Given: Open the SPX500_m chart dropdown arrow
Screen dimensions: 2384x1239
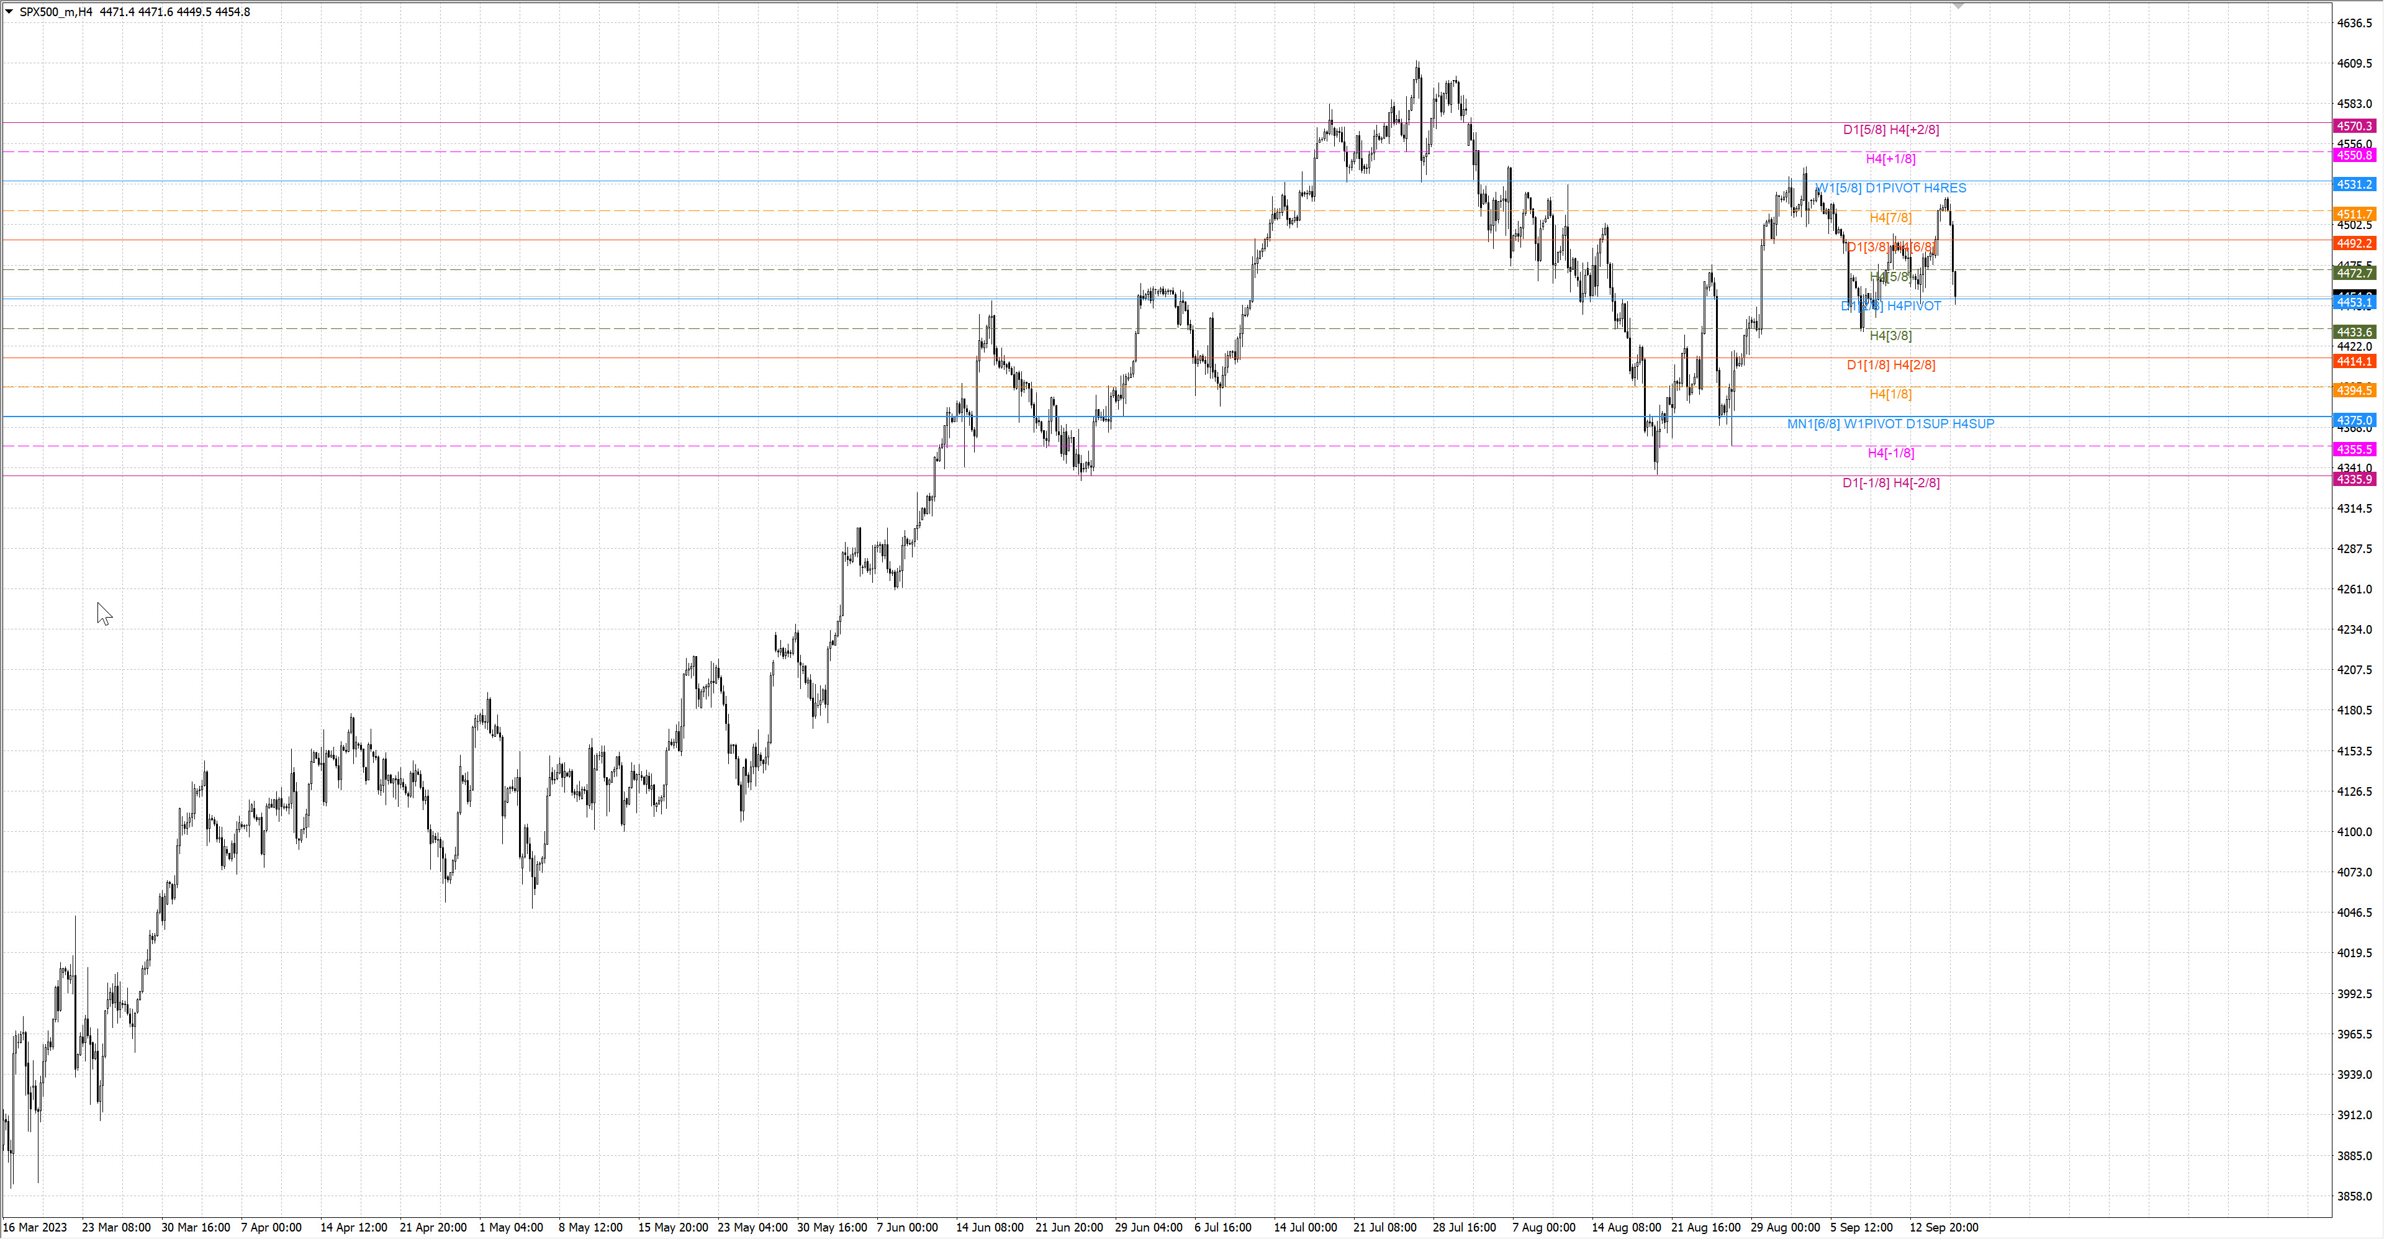Looking at the screenshot, I should (9, 12).
